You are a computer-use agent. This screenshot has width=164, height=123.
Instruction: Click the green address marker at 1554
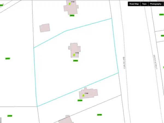74,55
